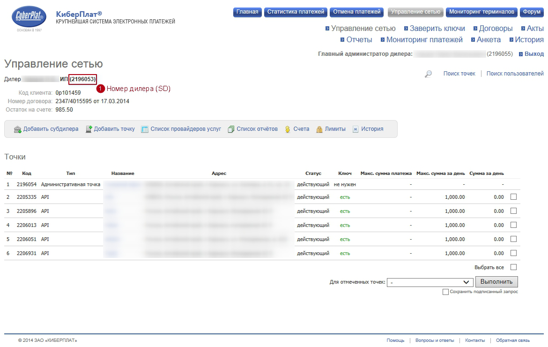Switch to Мониторинг терминалов tab
548x347 pixels.
click(x=481, y=12)
